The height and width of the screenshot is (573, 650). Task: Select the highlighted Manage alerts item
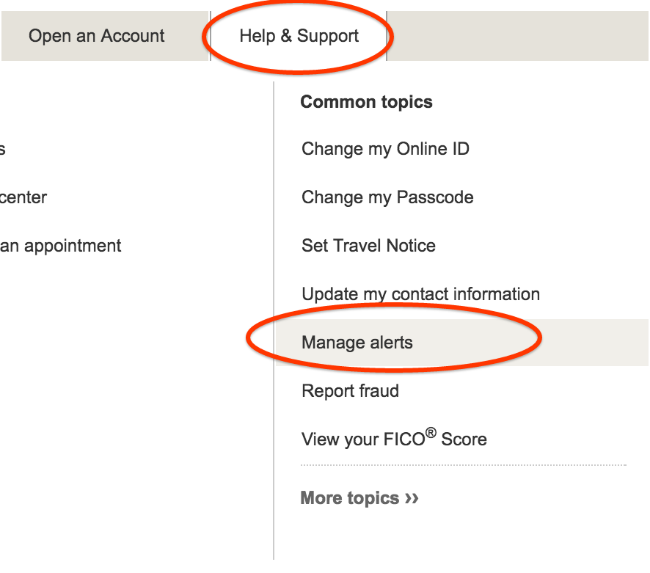point(357,343)
